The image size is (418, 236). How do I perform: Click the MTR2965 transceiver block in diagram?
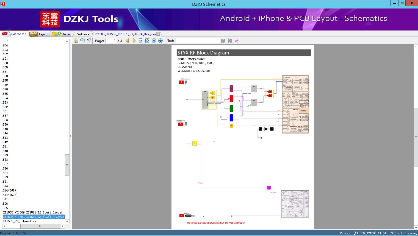[x=295, y=104]
